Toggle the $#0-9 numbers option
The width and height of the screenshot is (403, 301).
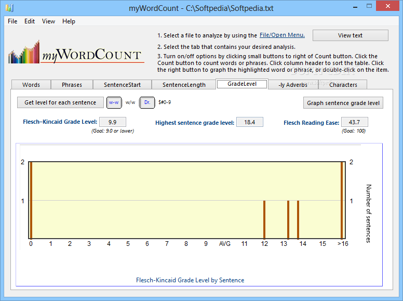(x=165, y=102)
